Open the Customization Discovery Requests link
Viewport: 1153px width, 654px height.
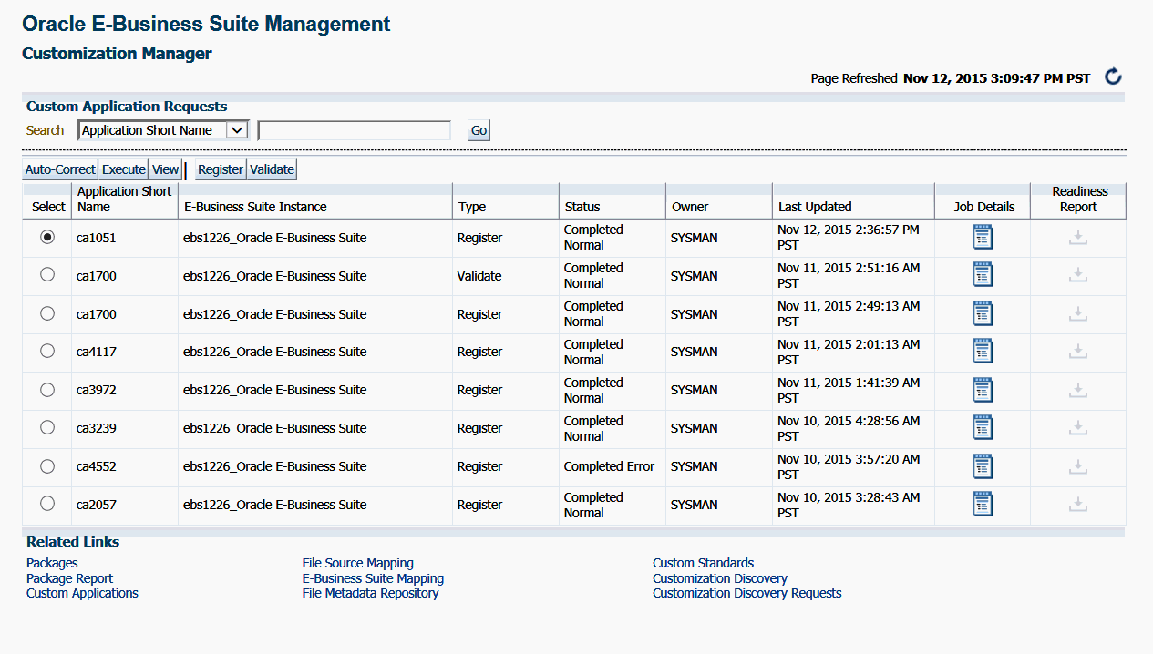(x=747, y=593)
